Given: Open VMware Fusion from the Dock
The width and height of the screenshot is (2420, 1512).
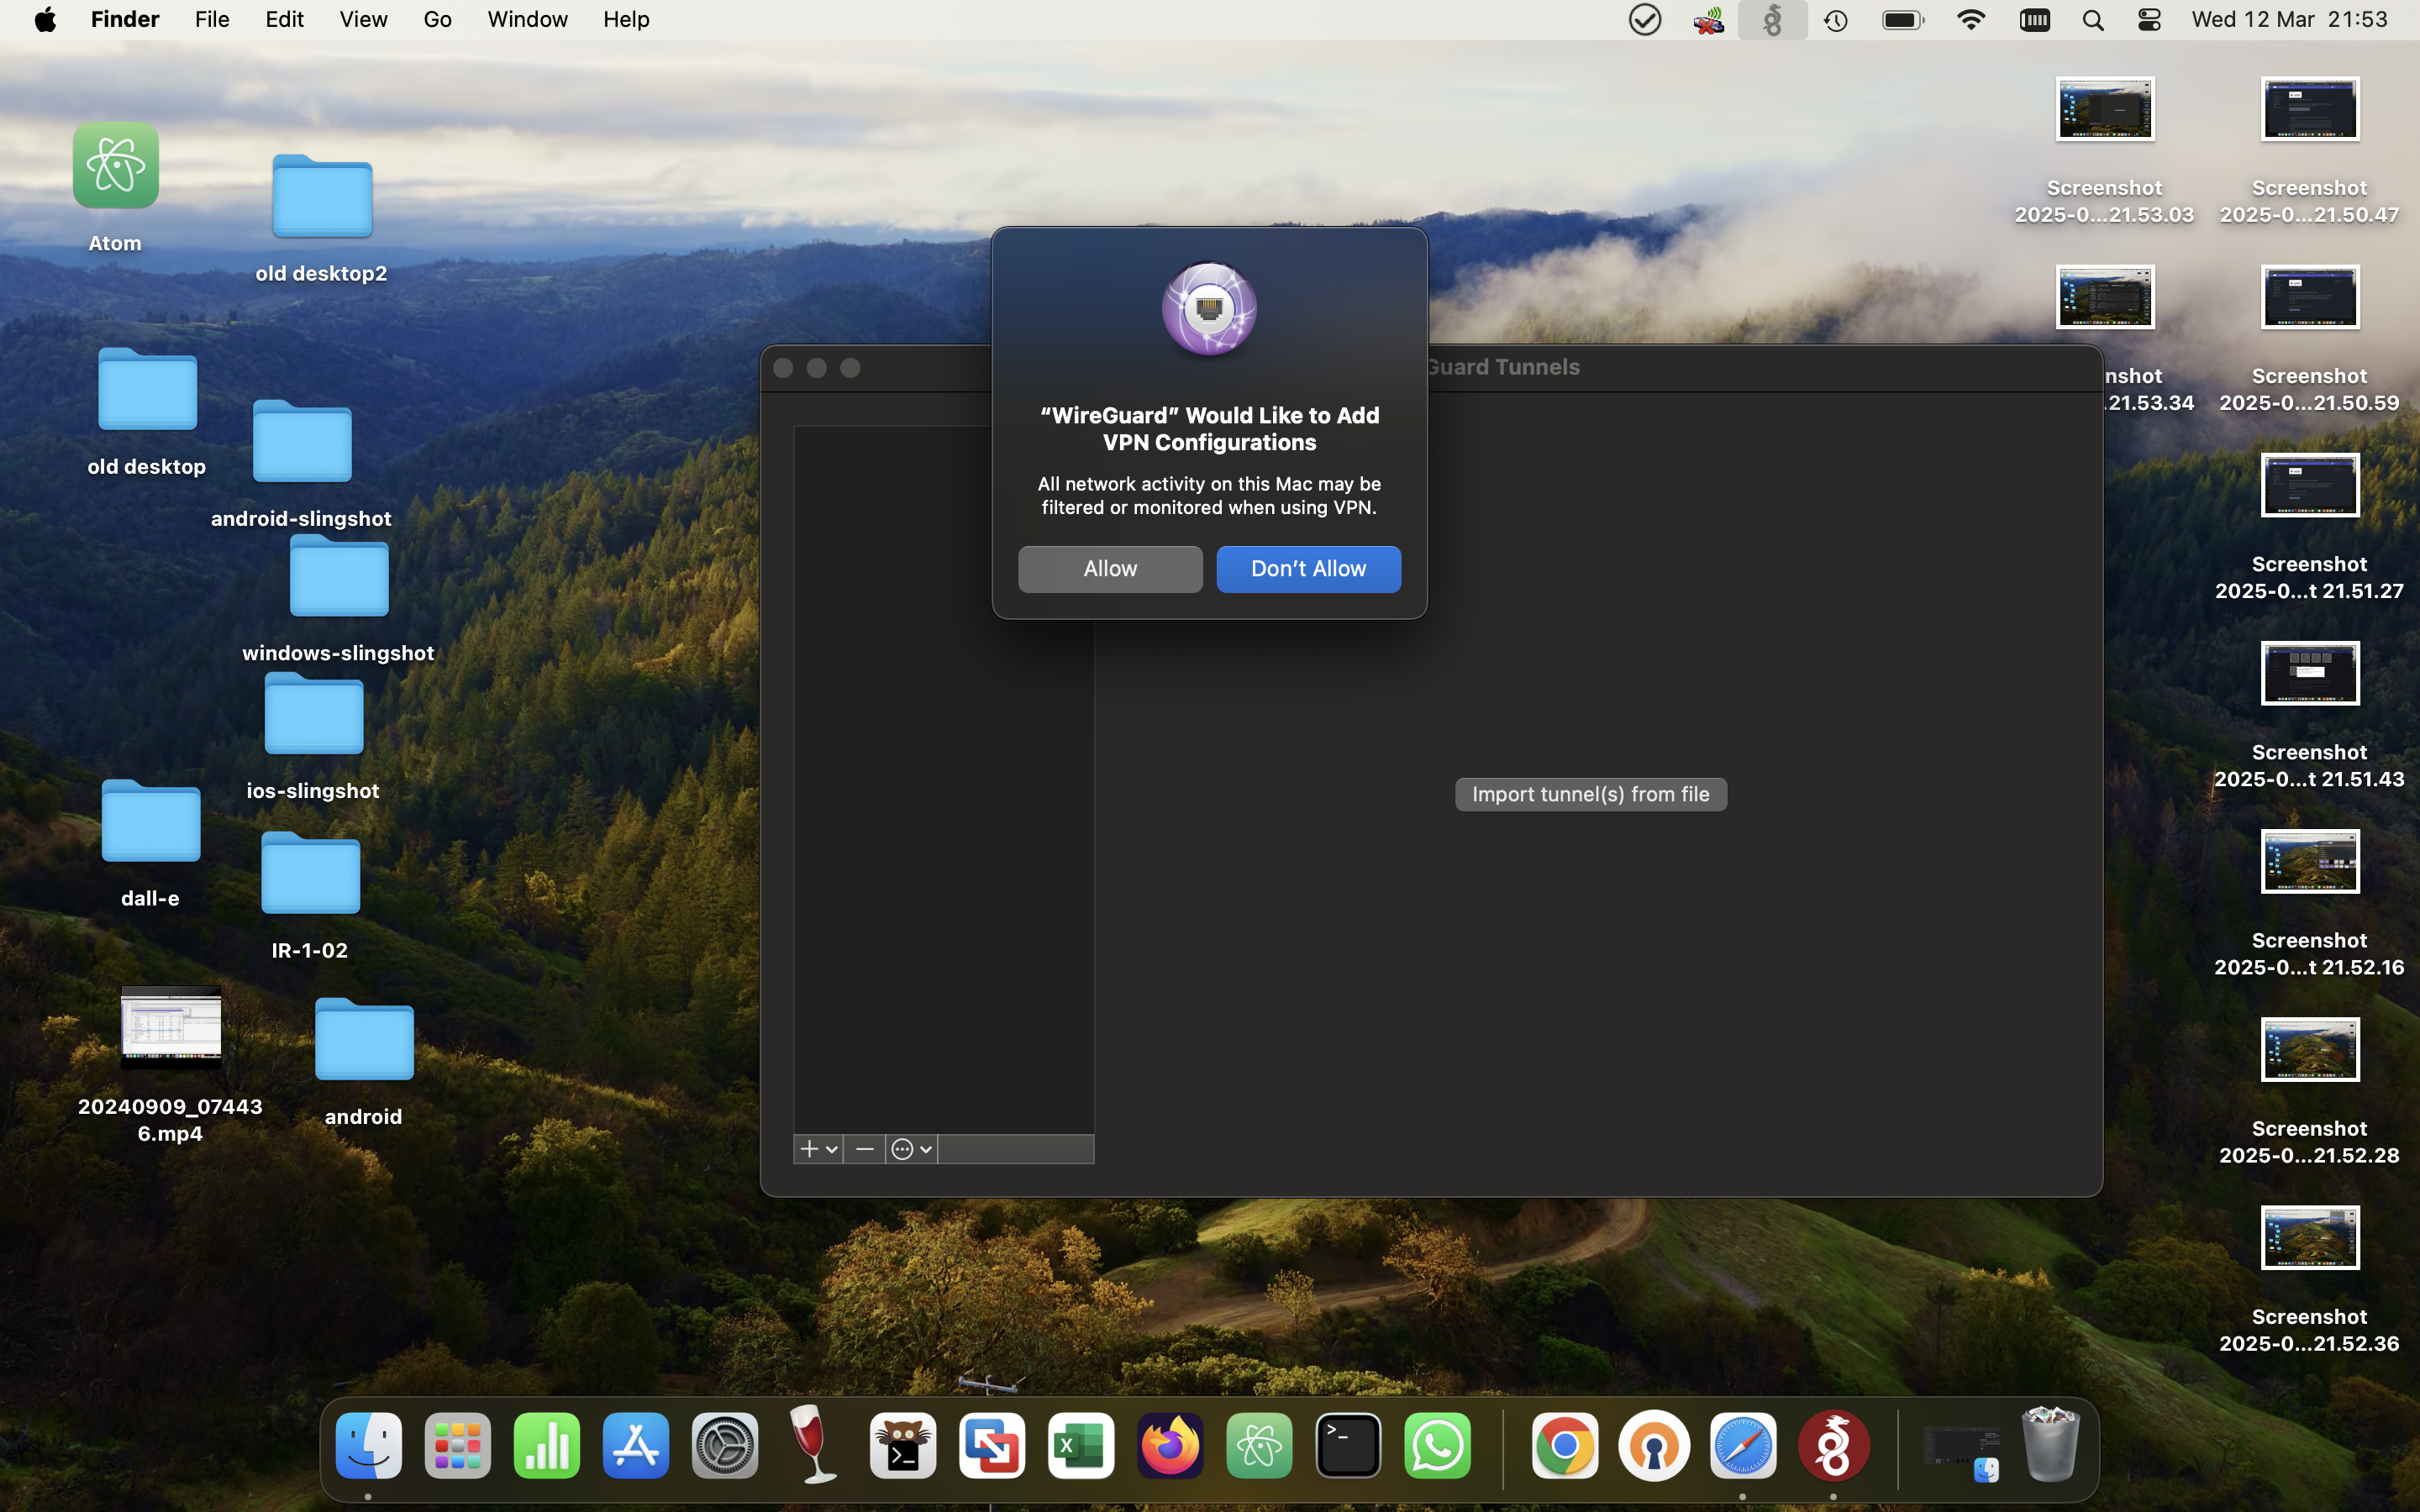Looking at the screenshot, I should click(992, 1446).
